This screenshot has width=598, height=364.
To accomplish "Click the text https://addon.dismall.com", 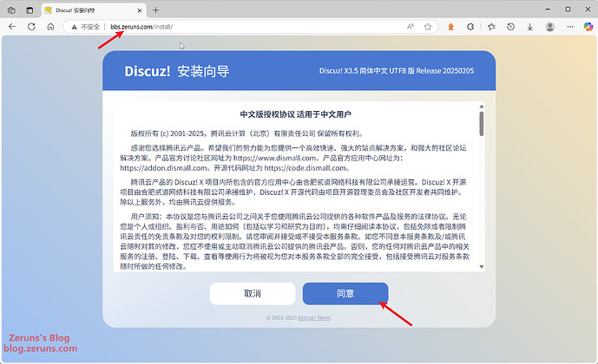I will 164,168.
